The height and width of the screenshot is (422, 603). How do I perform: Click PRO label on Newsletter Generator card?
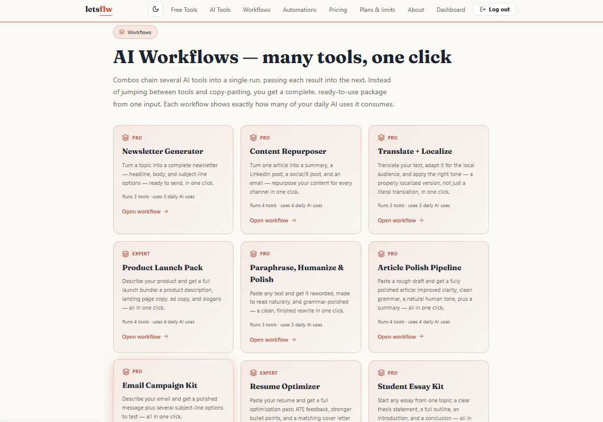137,138
